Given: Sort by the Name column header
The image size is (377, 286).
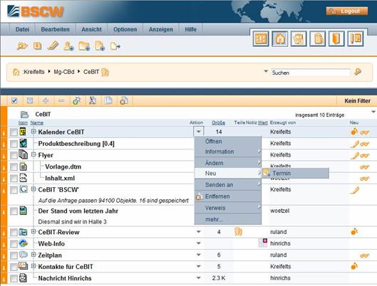Looking at the screenshot, I should 37,123.
